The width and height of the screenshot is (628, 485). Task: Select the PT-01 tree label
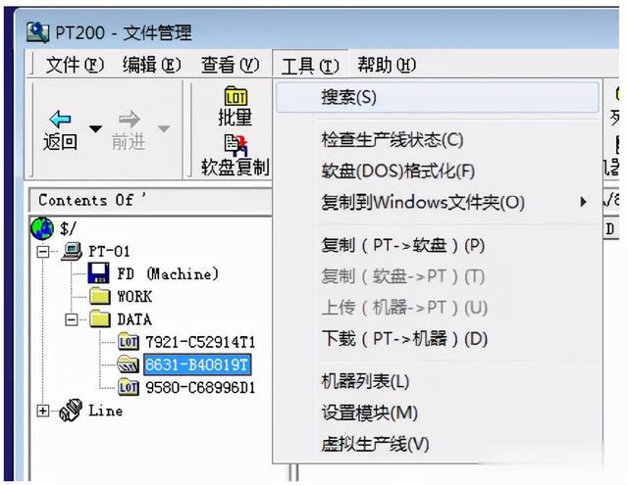click(x=109, y=252)
